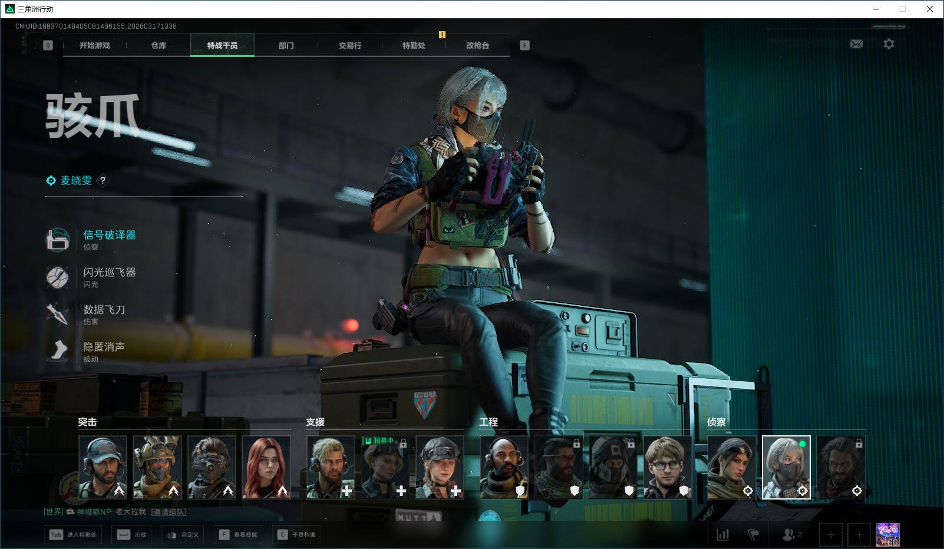Select the 信号破译器 skill icon

coord(58,240)
